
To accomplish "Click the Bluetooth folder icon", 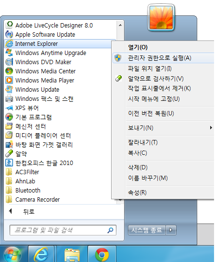I will coord(9,190).
